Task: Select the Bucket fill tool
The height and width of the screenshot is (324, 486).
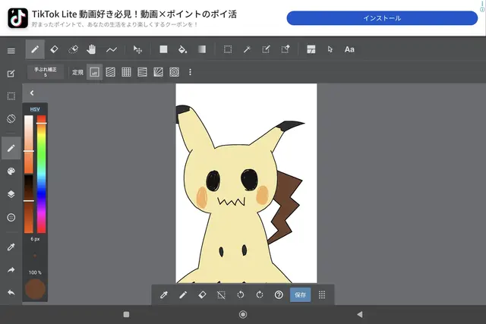Action: tap(182, 49)
